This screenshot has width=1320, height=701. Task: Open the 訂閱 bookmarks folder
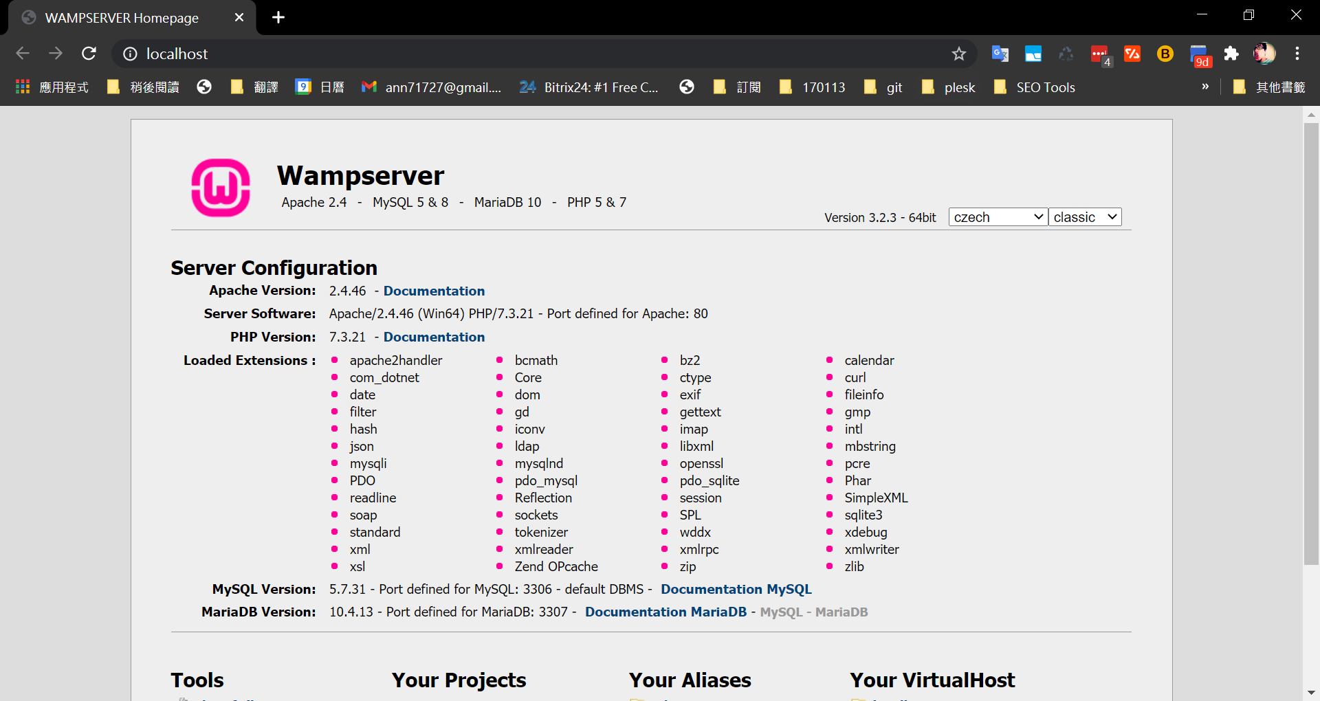738,87
